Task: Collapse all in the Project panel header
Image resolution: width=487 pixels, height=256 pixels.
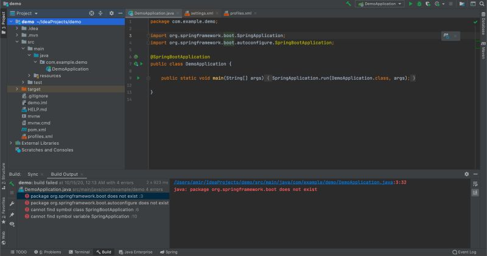Action: coord(100,13)
